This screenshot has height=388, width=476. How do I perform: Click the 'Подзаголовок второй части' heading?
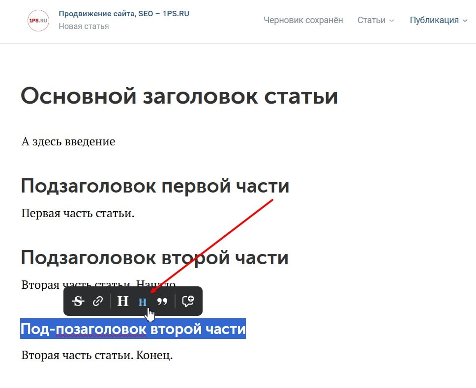click(x=154, y=258)
